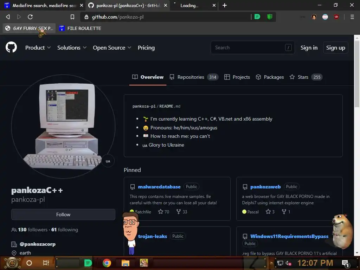Open Cortana circle icon in the taskbar
The width and height of the screenshot is (360, 270).
(x=29, y=263)
